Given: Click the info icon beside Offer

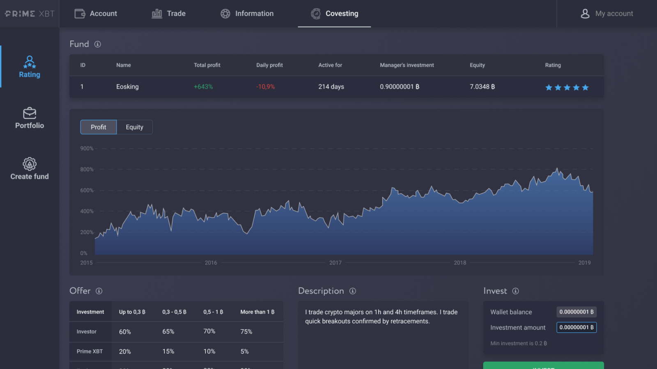Looking at the screenshot, I should [99, 291].
